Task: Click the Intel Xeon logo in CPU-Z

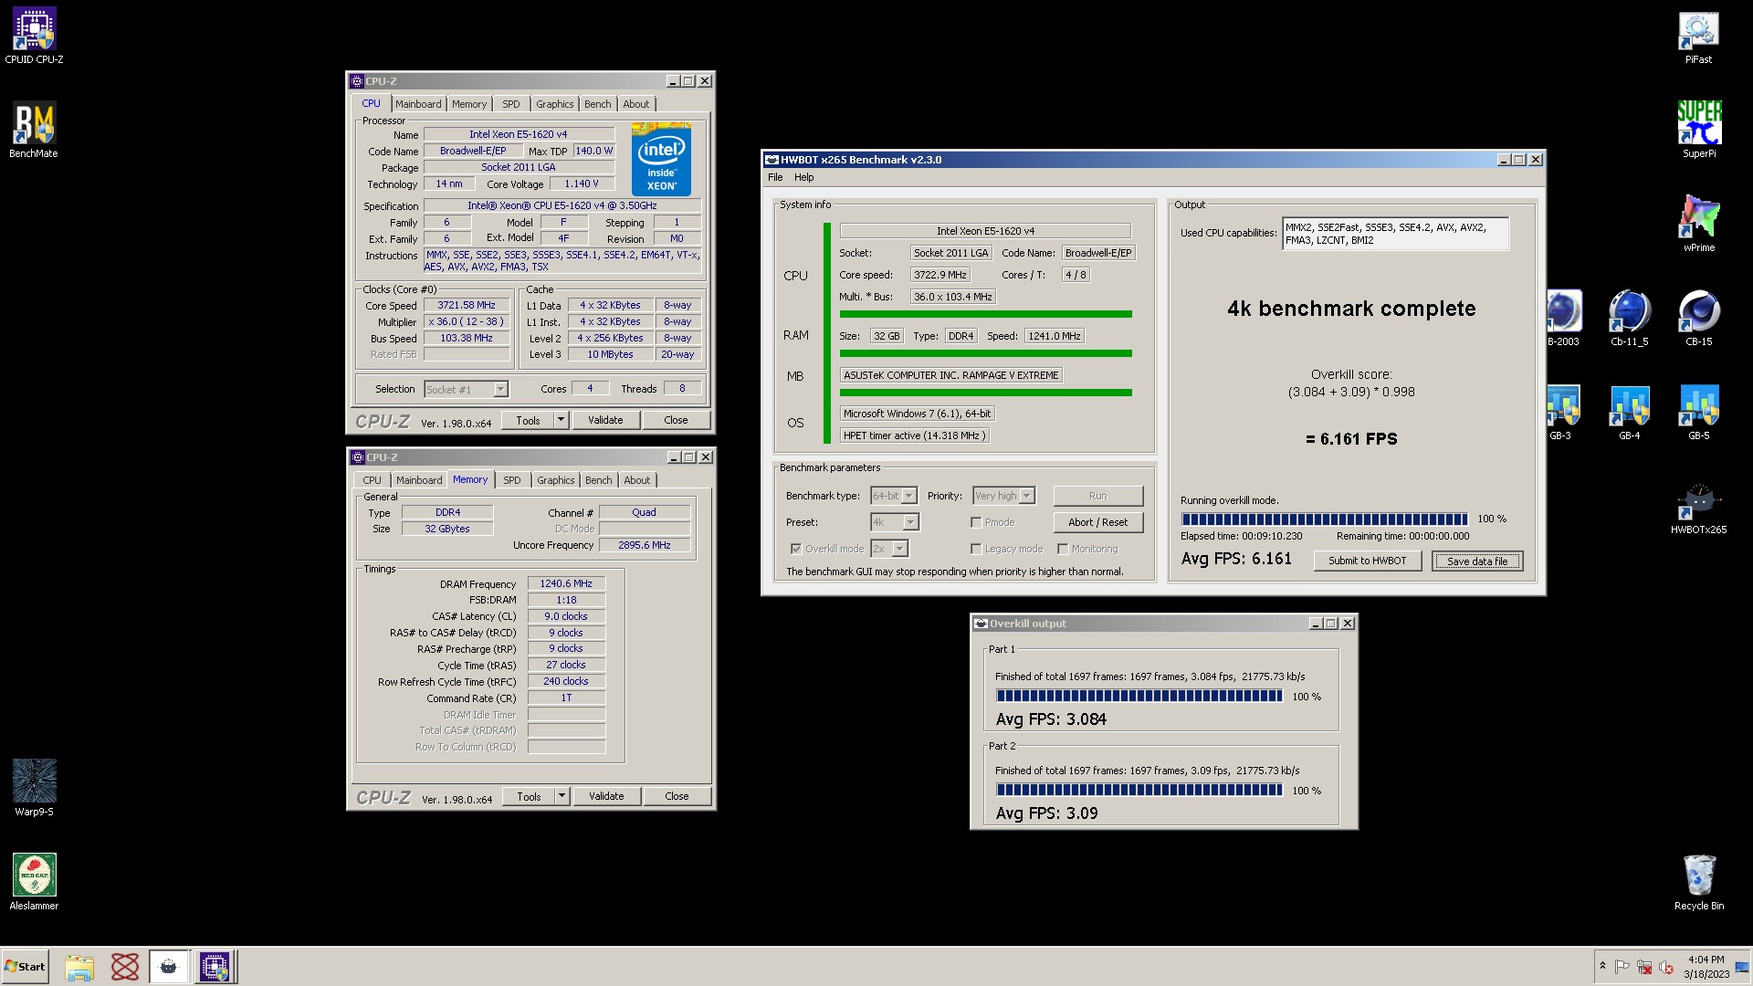Action: 661,158
